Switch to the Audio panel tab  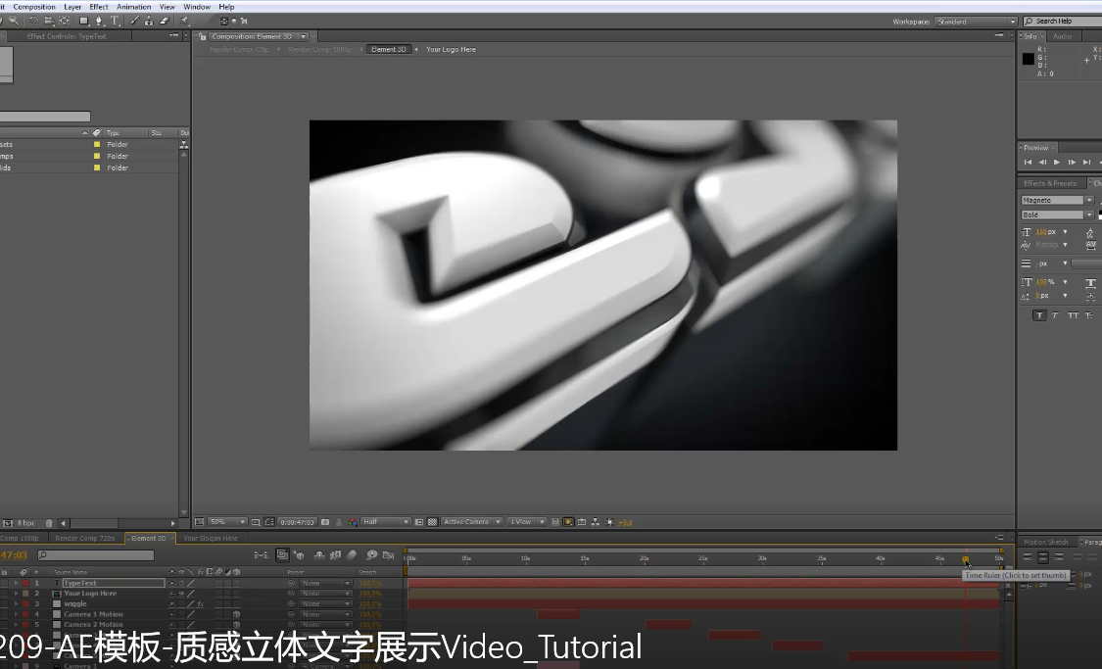[x=1062, y=36]
